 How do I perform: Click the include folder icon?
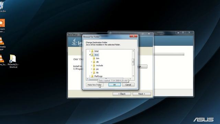pos(94,65)
